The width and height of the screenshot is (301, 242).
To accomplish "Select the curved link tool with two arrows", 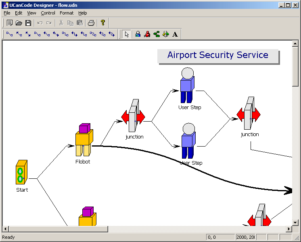I will 56,34.
